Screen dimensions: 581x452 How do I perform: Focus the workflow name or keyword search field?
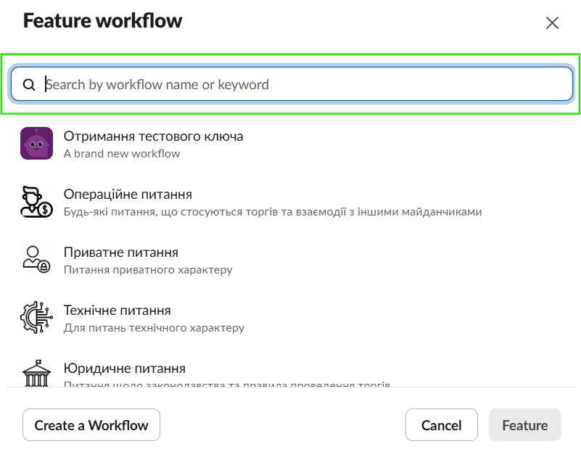[x=305, y=85]
